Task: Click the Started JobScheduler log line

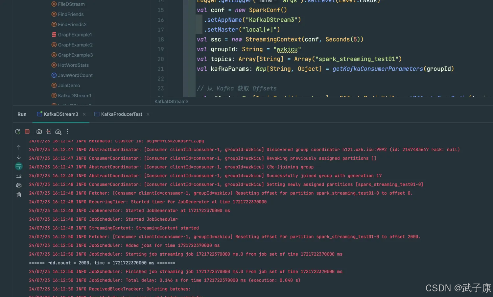Action: coord(103,219)
